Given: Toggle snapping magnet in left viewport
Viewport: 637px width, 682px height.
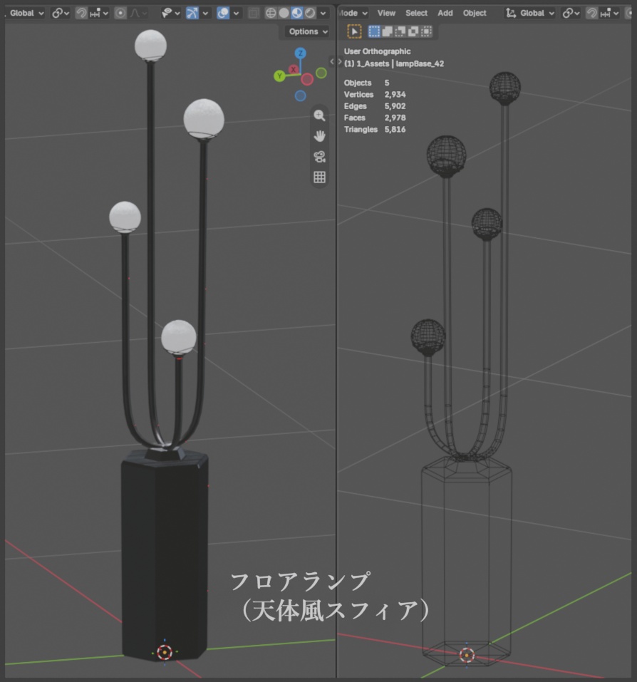Looking at the screenshot, I should (x=81, y=13).
